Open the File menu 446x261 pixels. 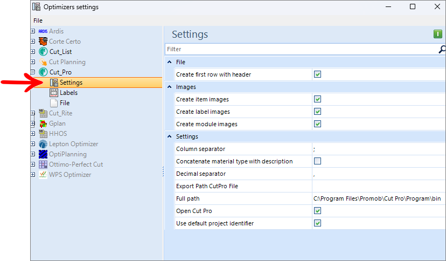[x=38, y=20]
